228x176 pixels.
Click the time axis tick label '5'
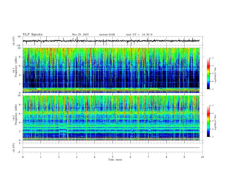(x=113, y=157)
